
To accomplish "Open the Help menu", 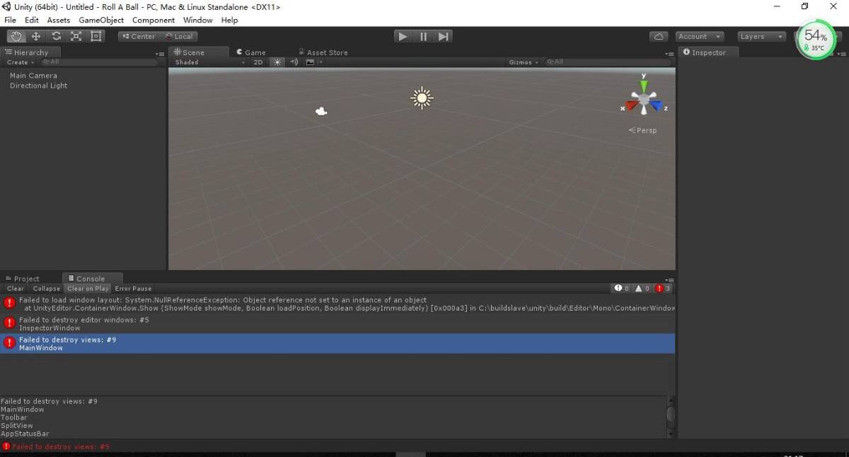I will [229, 21].
